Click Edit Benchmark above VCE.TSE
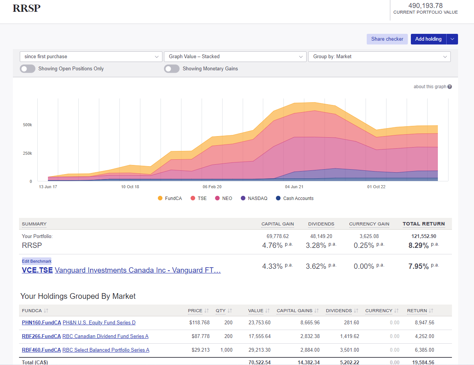Image resolution: width=474 pixels, height=365 pixels. [36, 261]
